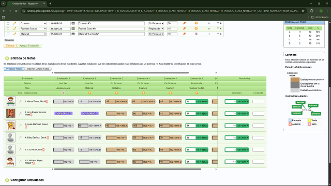Click the magnifier icon beside Alicea Flores

click(x=21, y=101)
